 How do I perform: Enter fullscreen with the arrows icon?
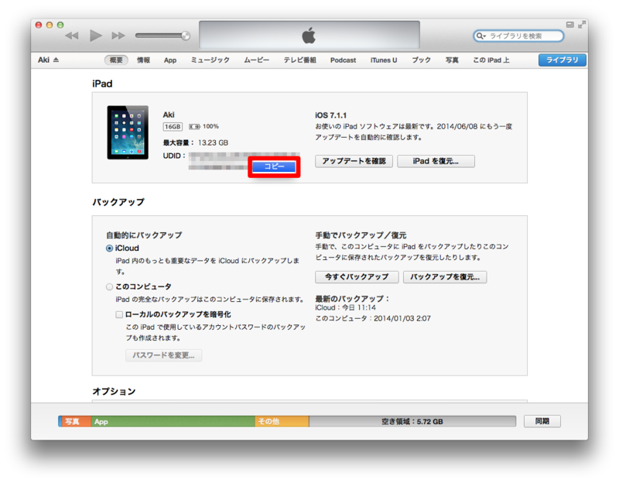point(582,25)
